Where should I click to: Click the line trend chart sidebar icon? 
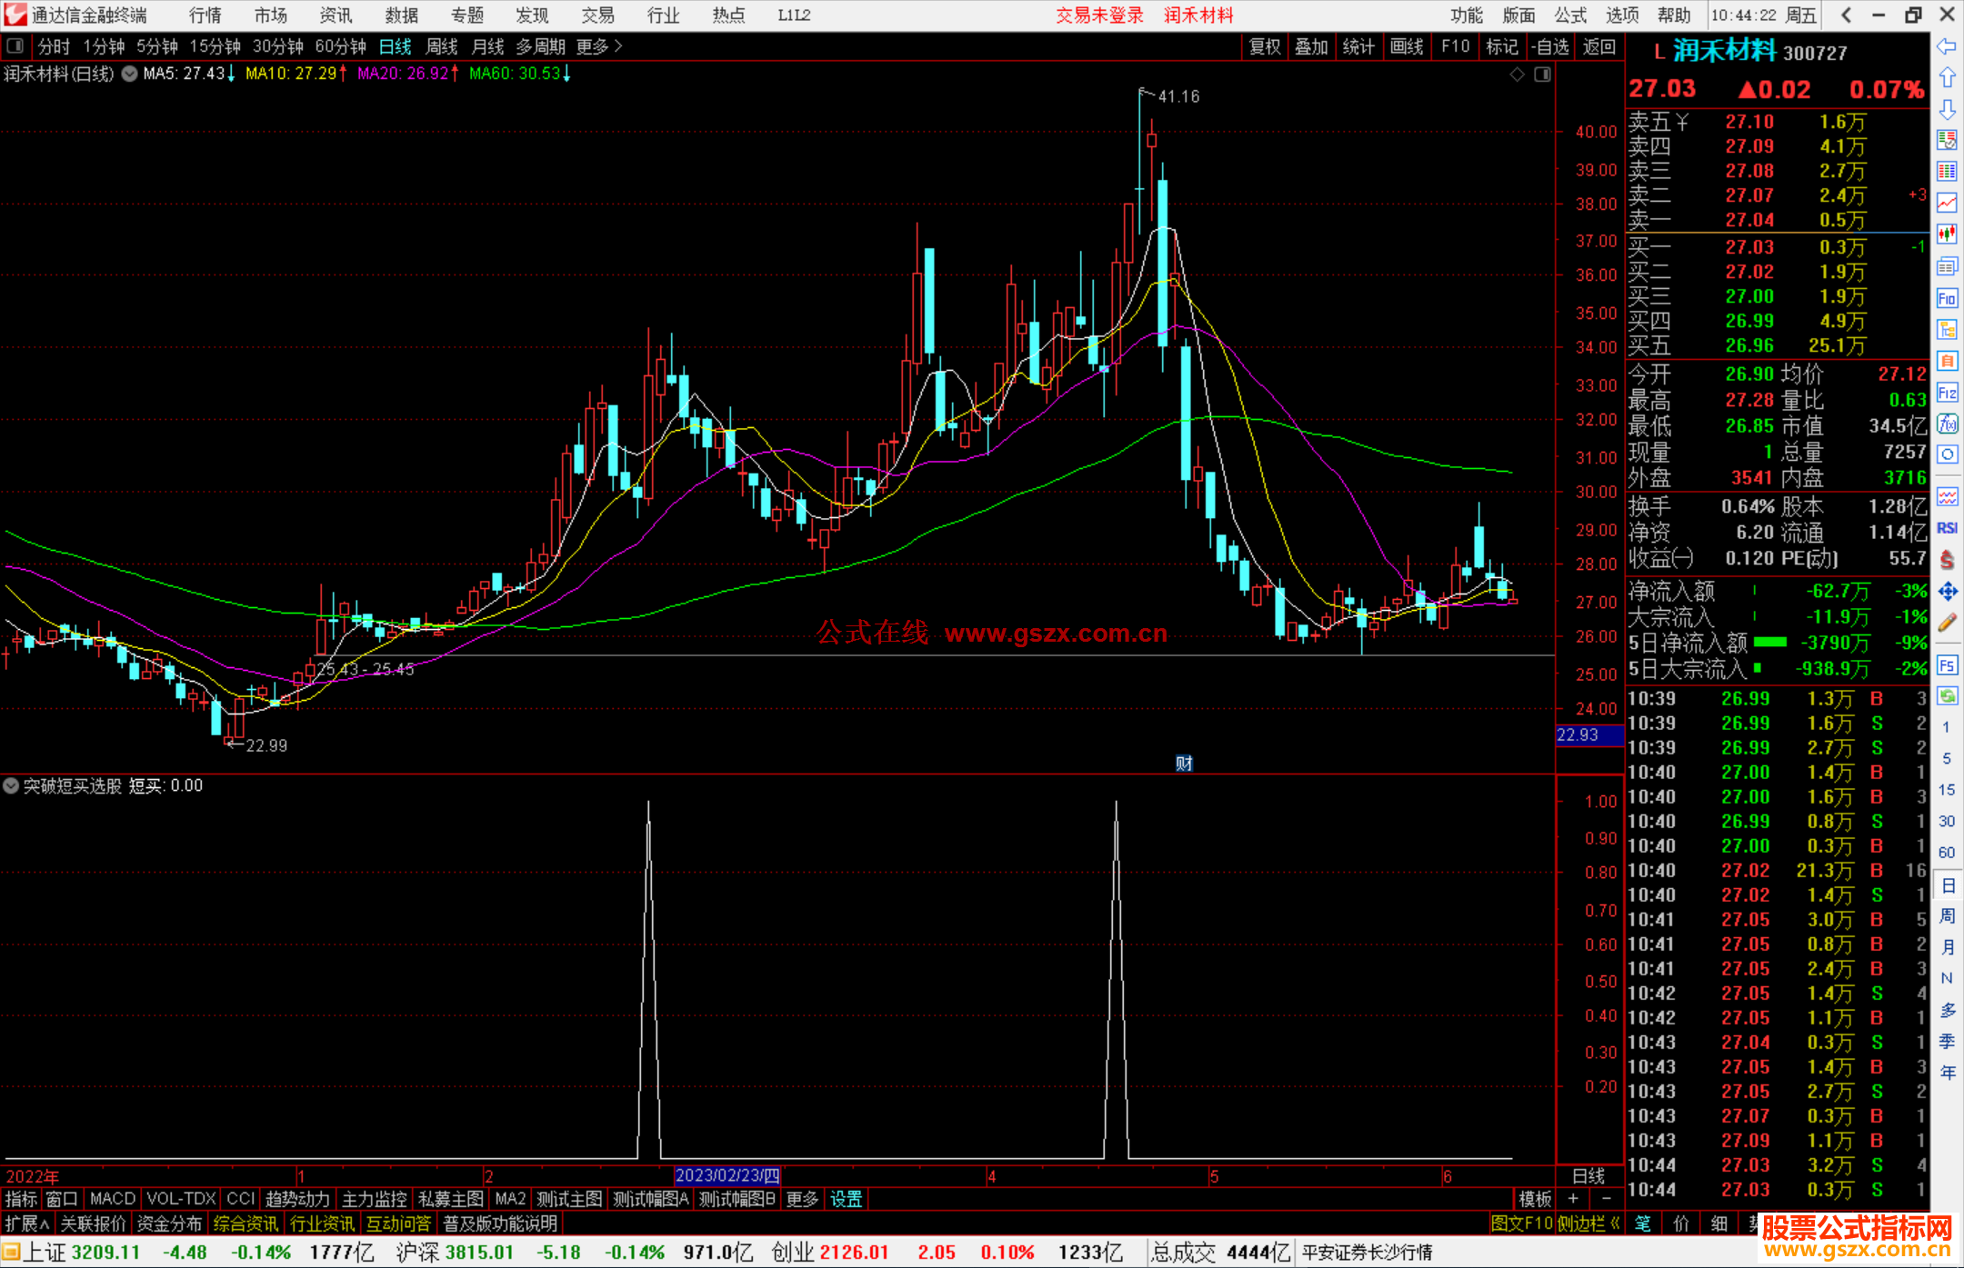1947,202
